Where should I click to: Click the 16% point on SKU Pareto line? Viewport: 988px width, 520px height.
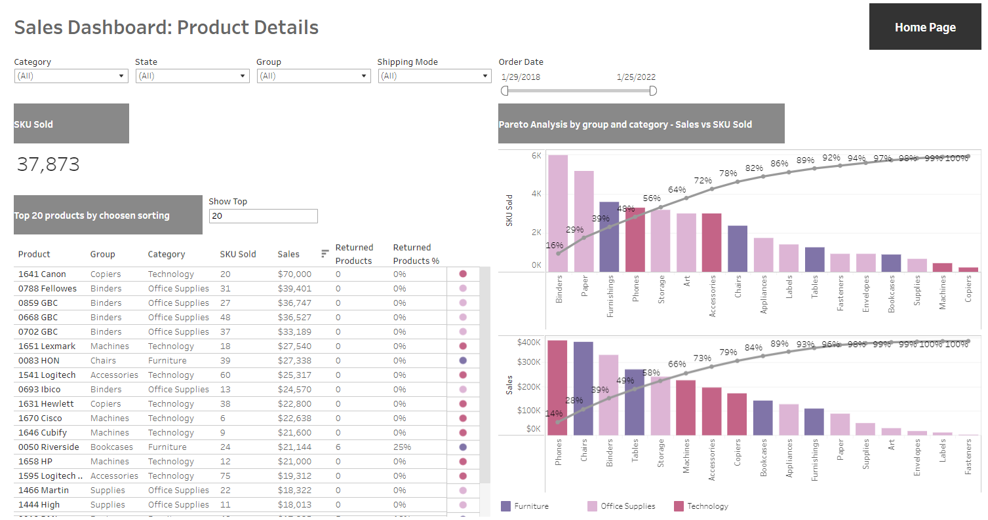tap(559, 253)
